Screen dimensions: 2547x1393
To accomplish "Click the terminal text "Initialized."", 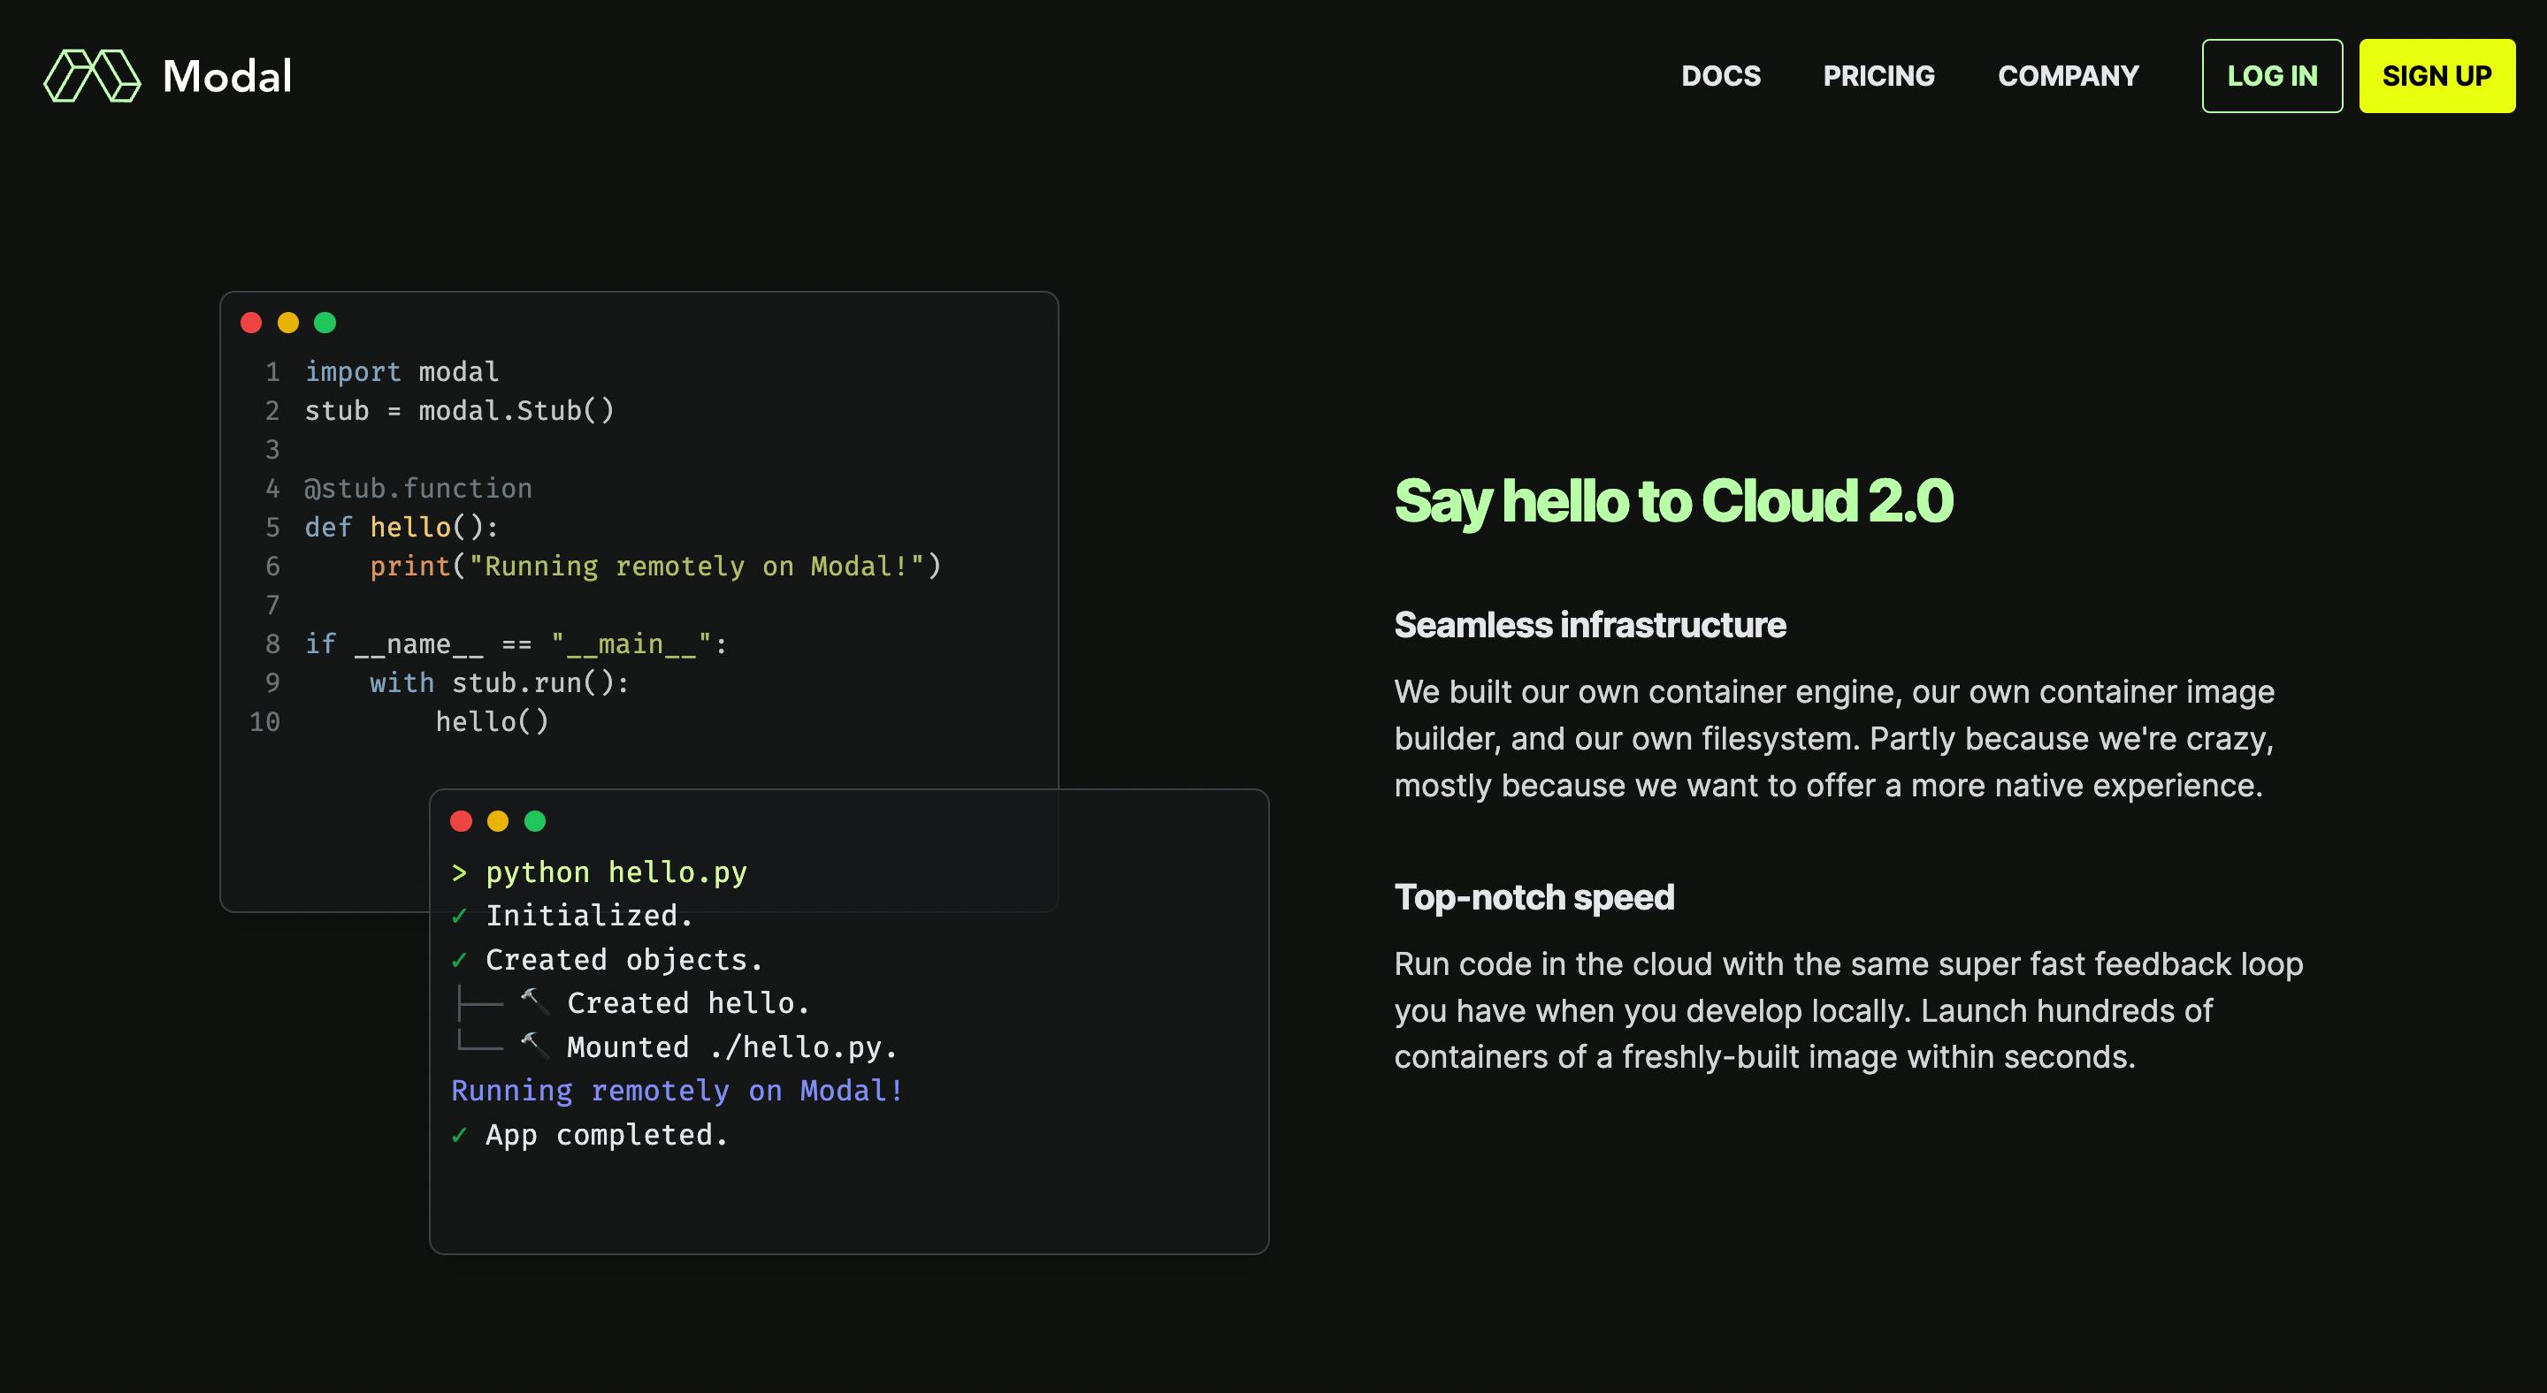I will click(x=589, y=917).
